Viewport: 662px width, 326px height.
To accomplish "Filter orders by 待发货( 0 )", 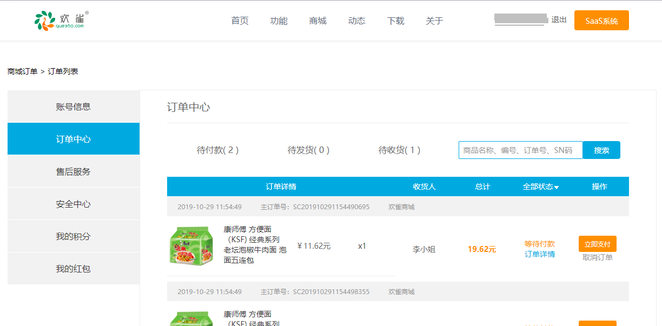I will (308, 150).
